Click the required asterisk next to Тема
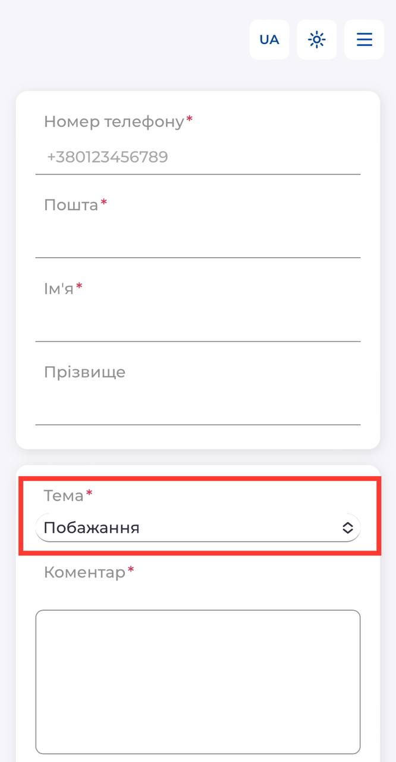The image size is (396, 762). [90, 494]
